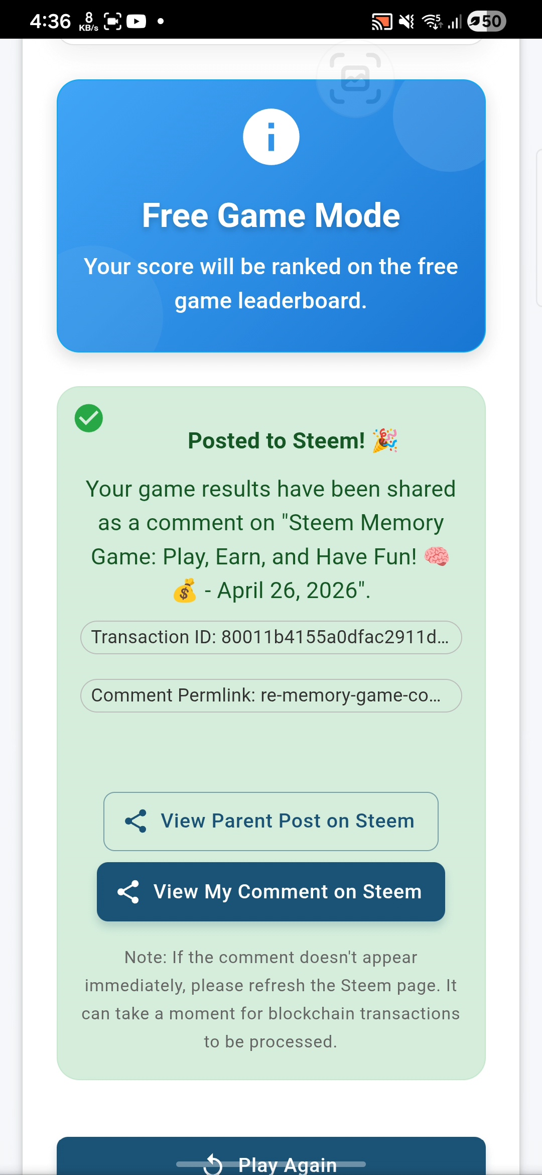Select the Transaction ID chip

(x=271, y=637)
